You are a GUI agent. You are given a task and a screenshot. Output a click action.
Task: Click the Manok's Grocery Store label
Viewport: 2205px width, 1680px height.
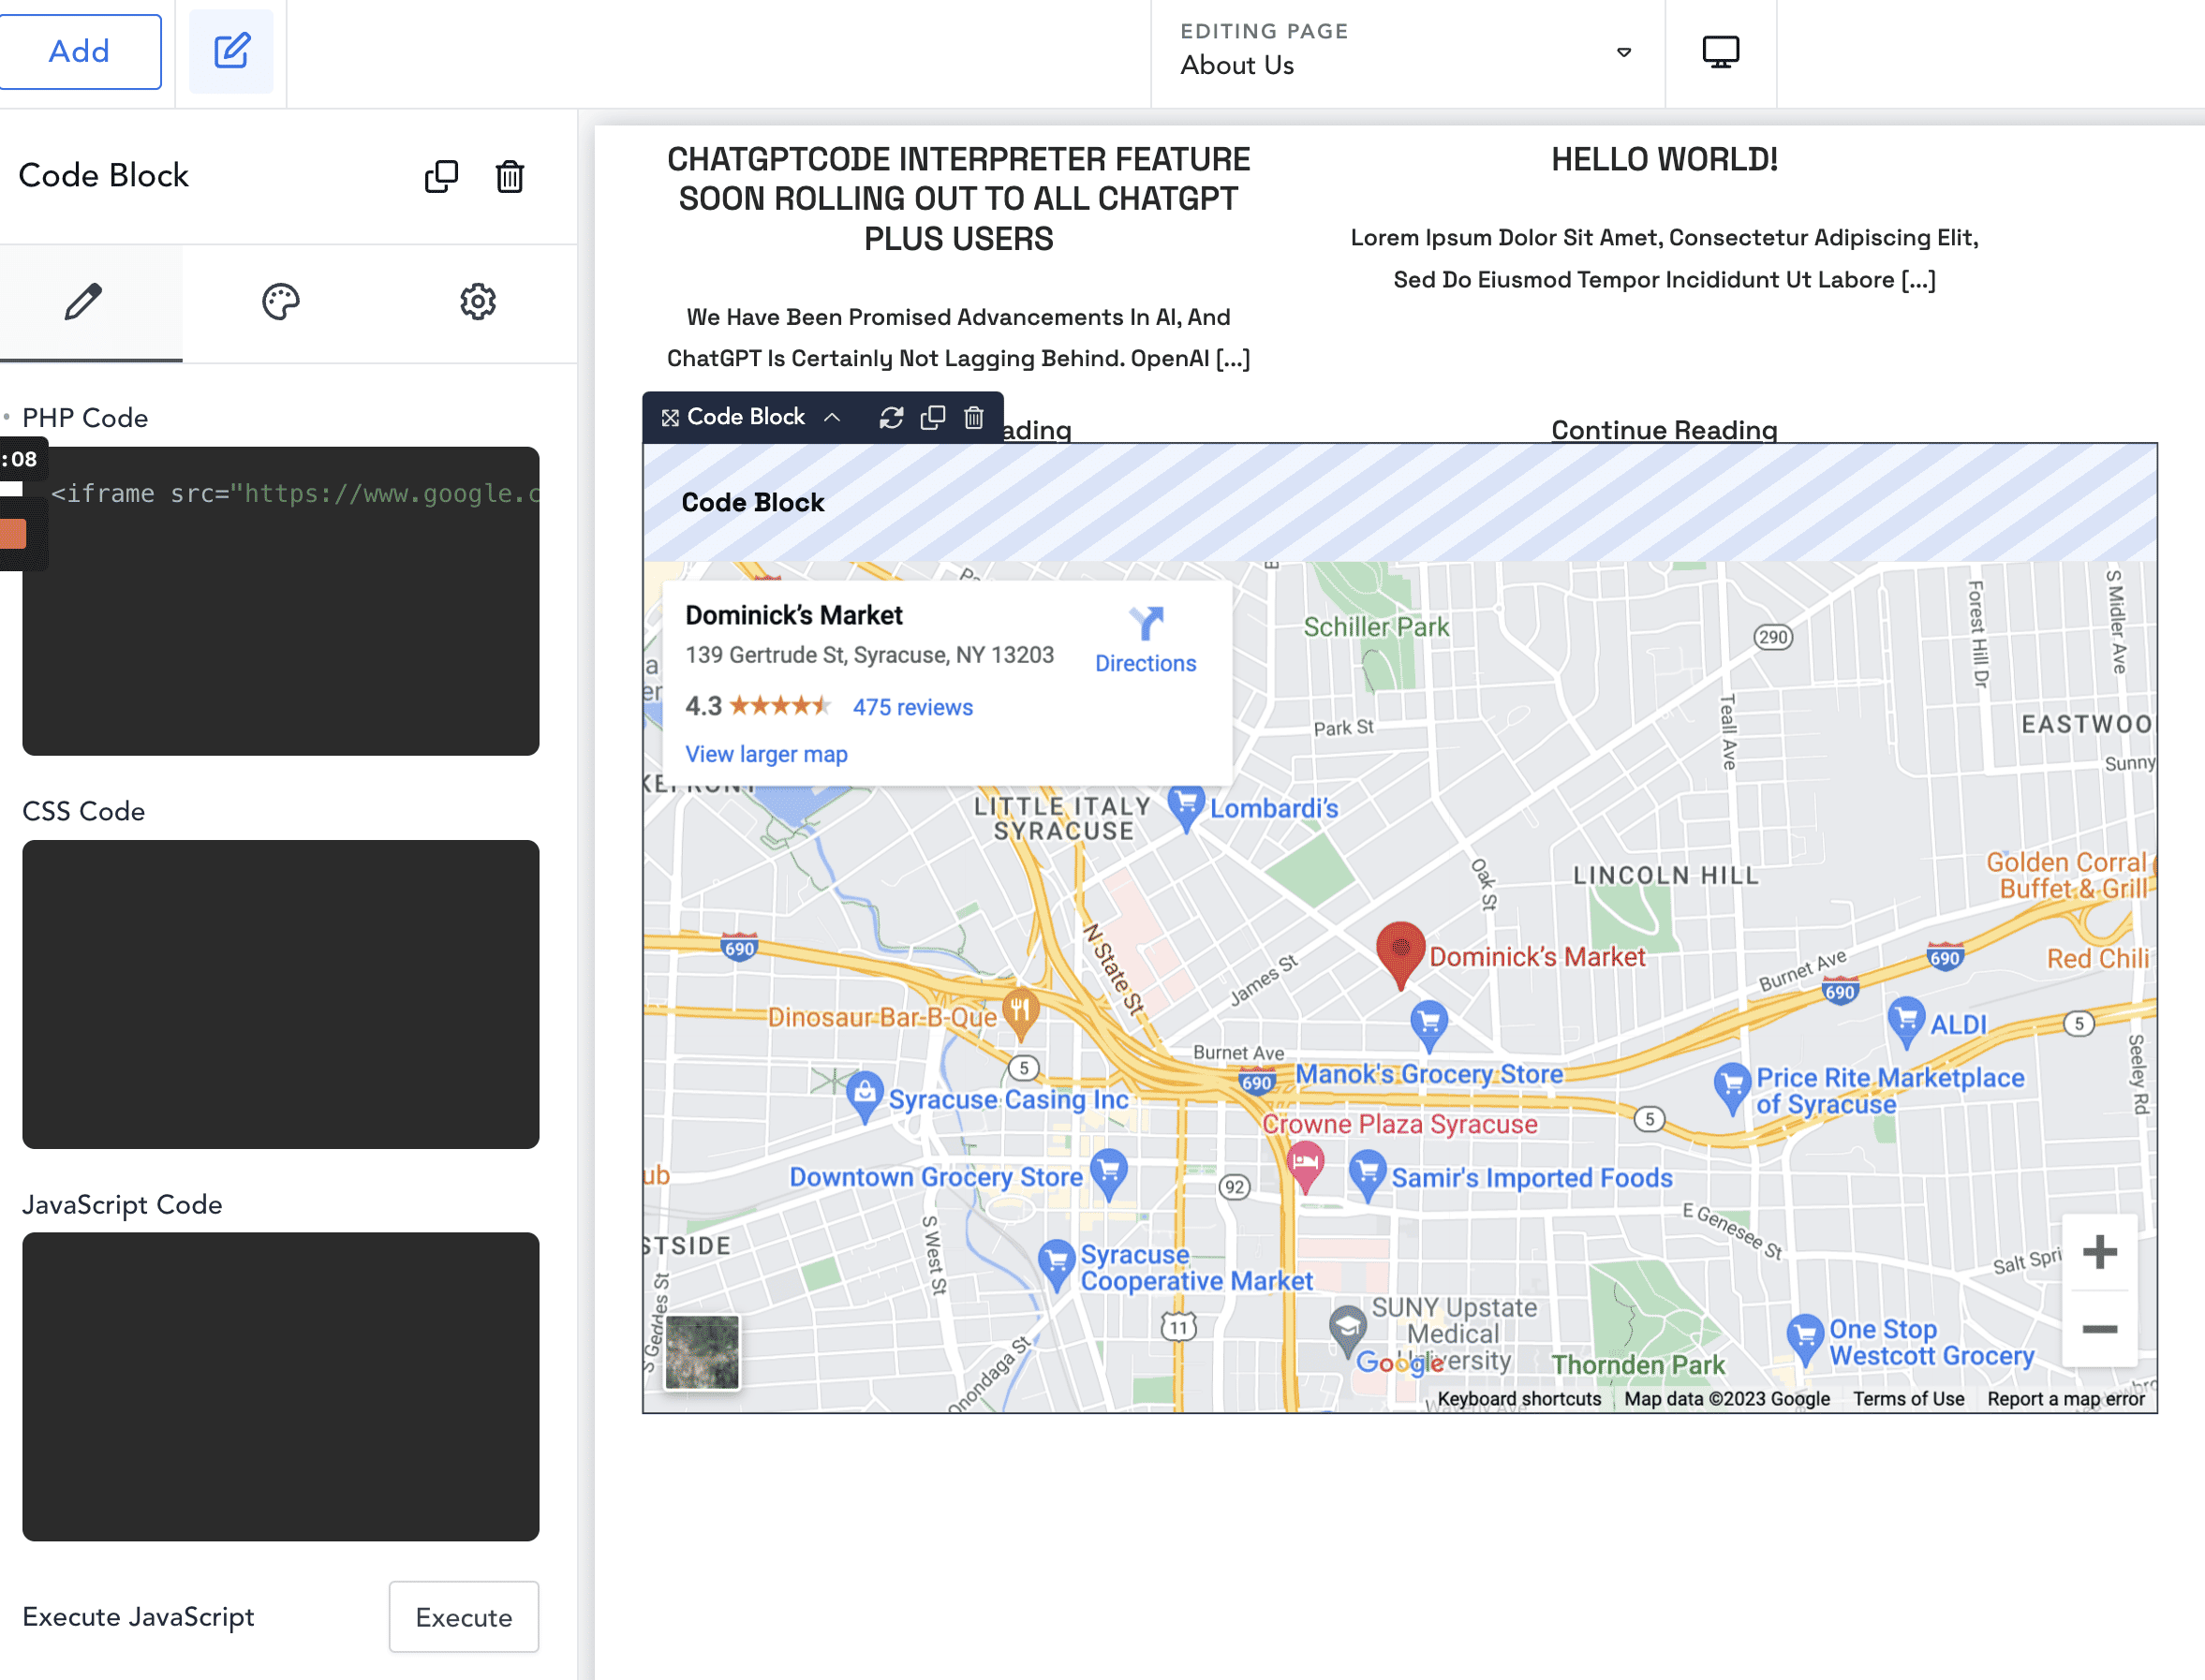1429,1074
